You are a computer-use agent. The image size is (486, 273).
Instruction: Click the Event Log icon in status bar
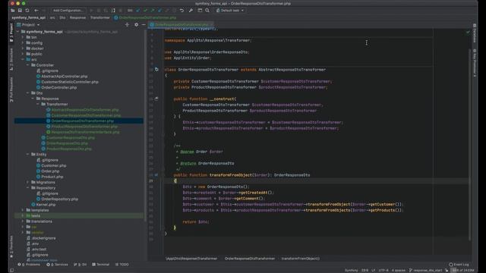pos(451,265)
